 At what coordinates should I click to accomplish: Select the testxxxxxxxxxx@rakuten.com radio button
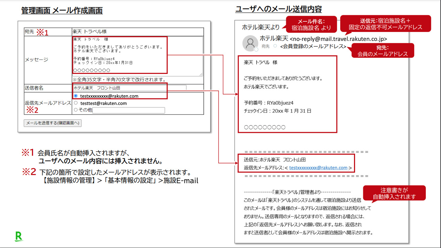point(76,96)
